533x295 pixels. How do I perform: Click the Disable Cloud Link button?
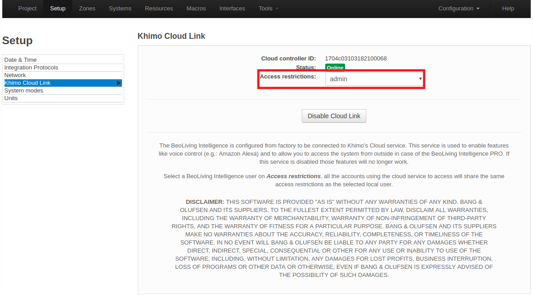(x=334, y=116)
